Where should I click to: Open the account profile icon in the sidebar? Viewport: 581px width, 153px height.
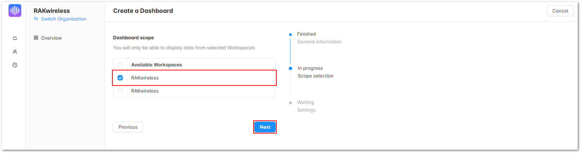click(x=15, y=52)
